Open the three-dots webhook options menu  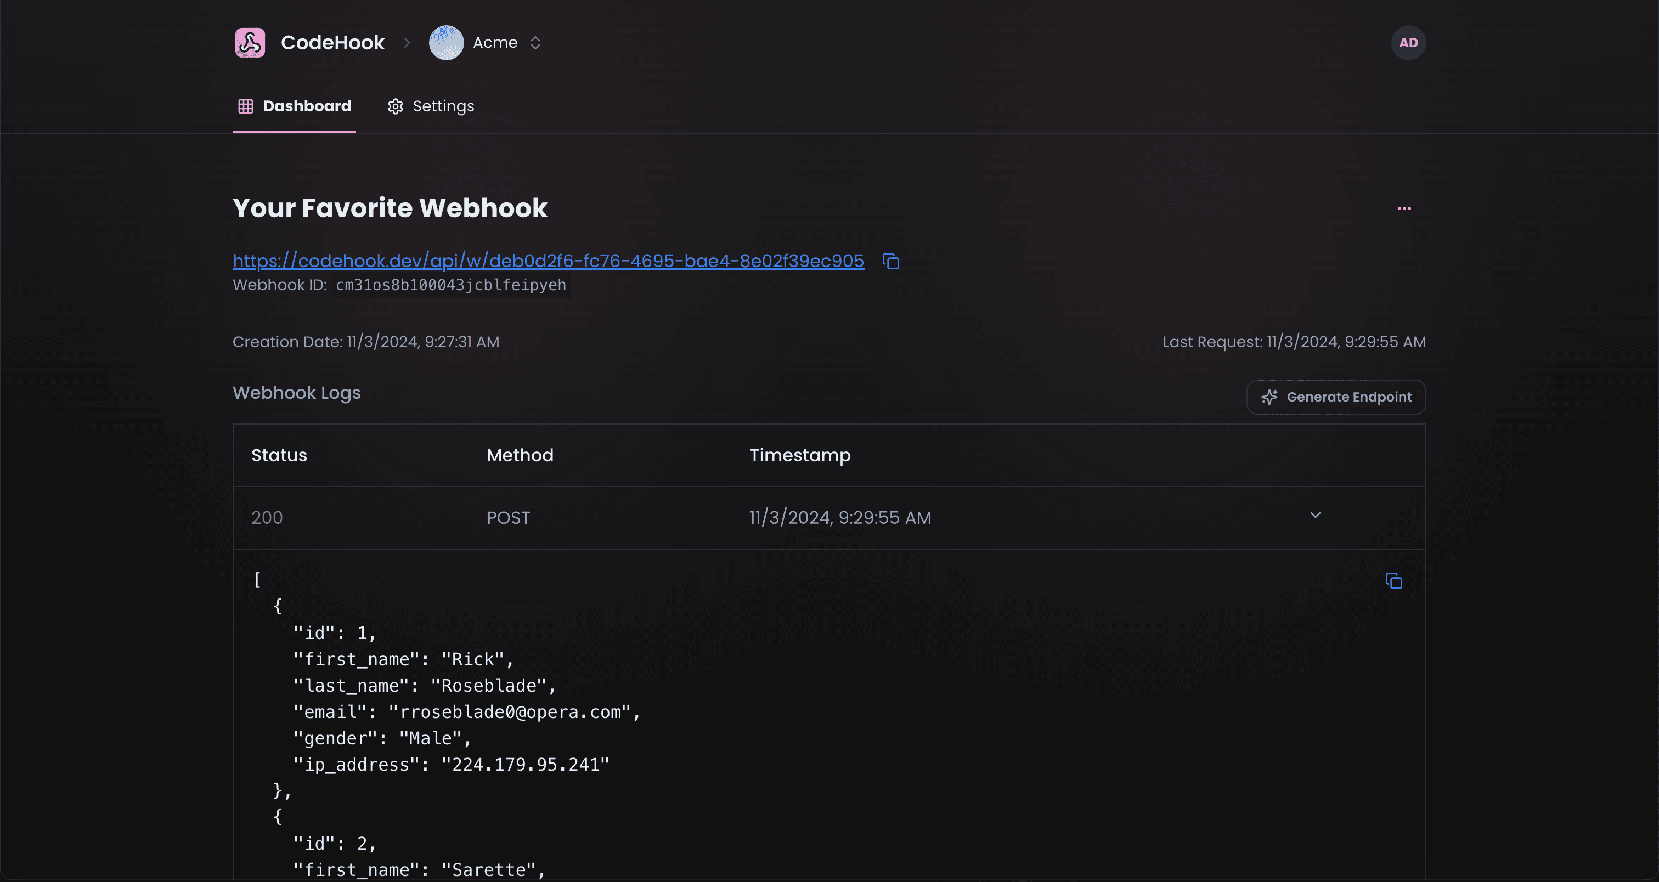pos(1404,208)
